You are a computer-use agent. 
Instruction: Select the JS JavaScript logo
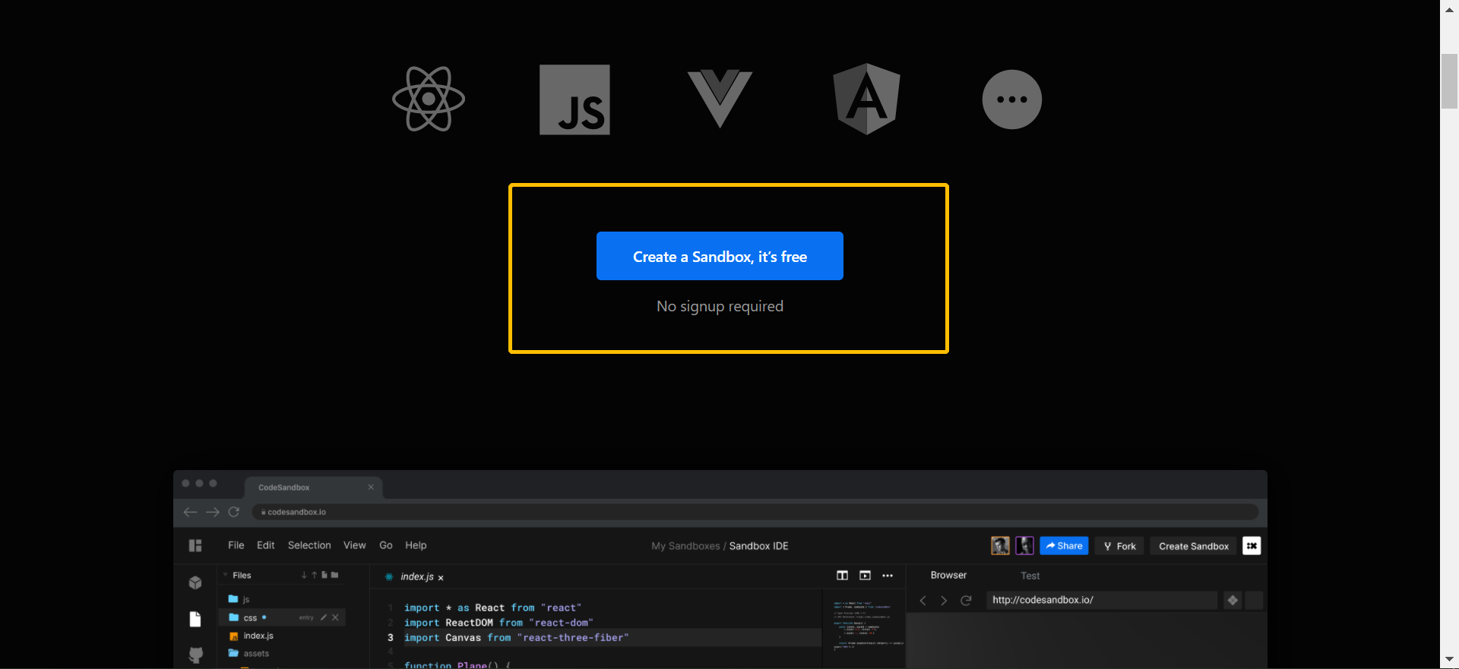pyautogui.click(x=574, y=99)
